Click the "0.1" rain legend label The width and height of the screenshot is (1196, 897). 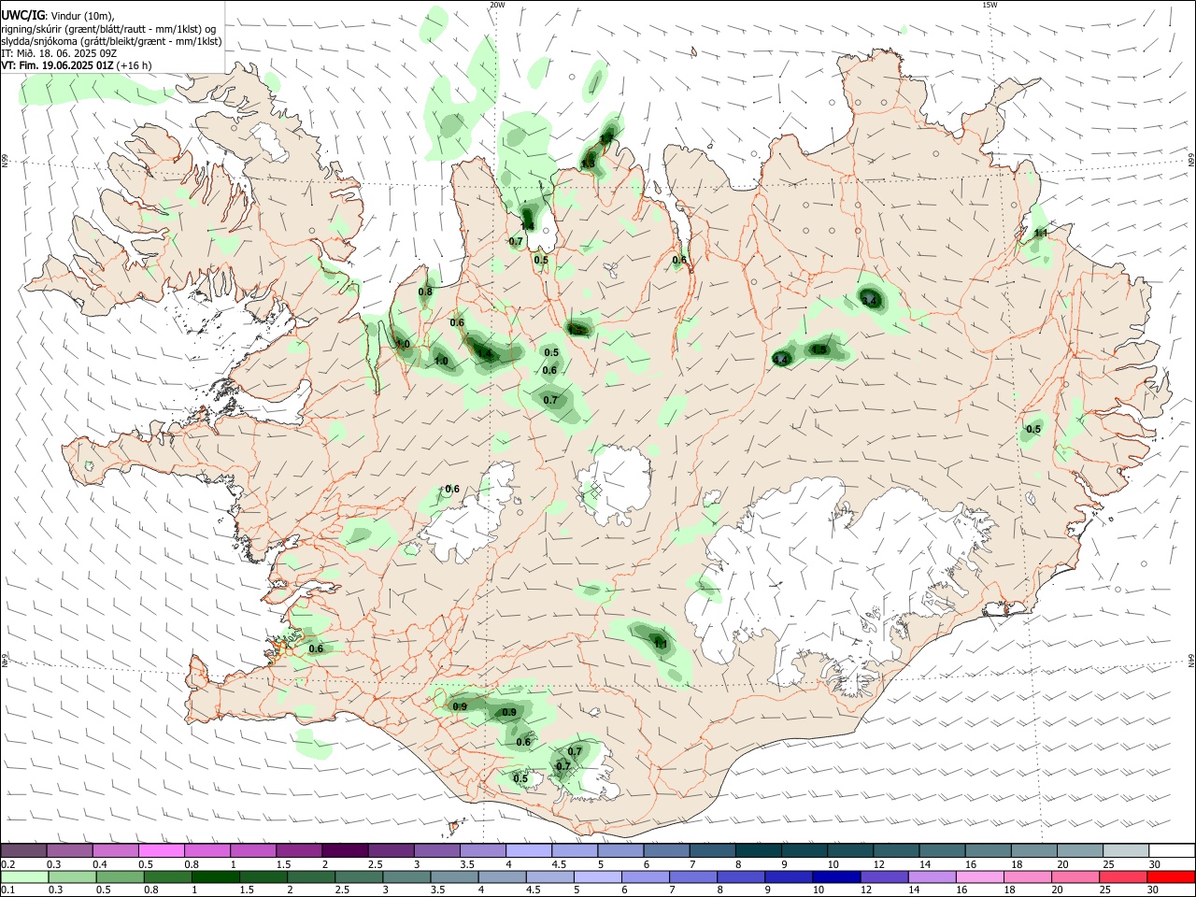8,890
